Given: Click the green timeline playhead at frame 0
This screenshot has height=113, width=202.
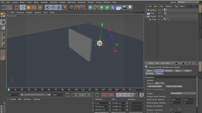Looking at the screenshot, I should (x=9, y=90).
